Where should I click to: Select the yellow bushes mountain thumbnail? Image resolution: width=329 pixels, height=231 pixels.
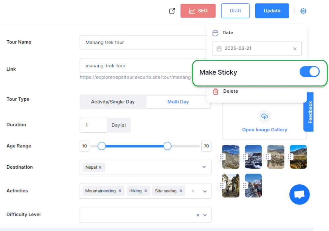pyautogui.click(x=298, y=157)
